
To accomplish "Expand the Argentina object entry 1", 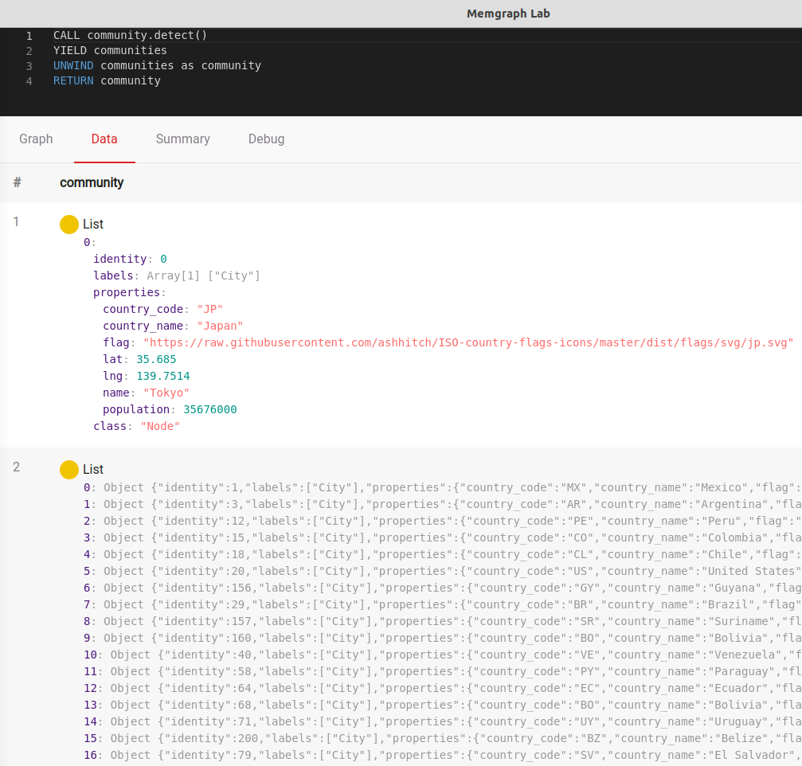I will (443, 504).
